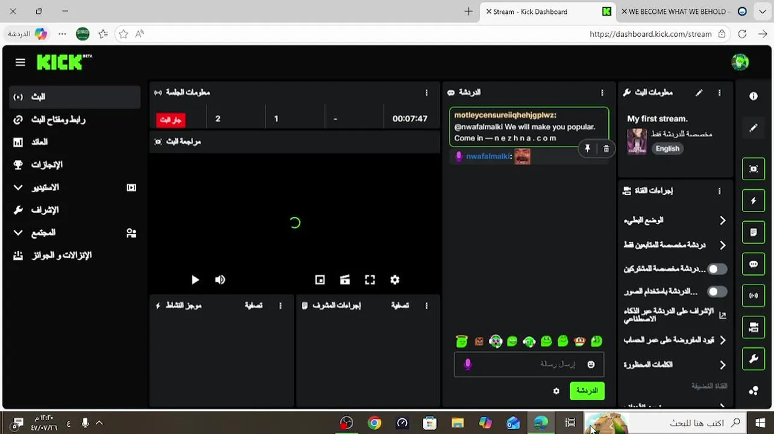Open the channel actions panel options menu
The image size is (774, 434).
click(719, 191)
